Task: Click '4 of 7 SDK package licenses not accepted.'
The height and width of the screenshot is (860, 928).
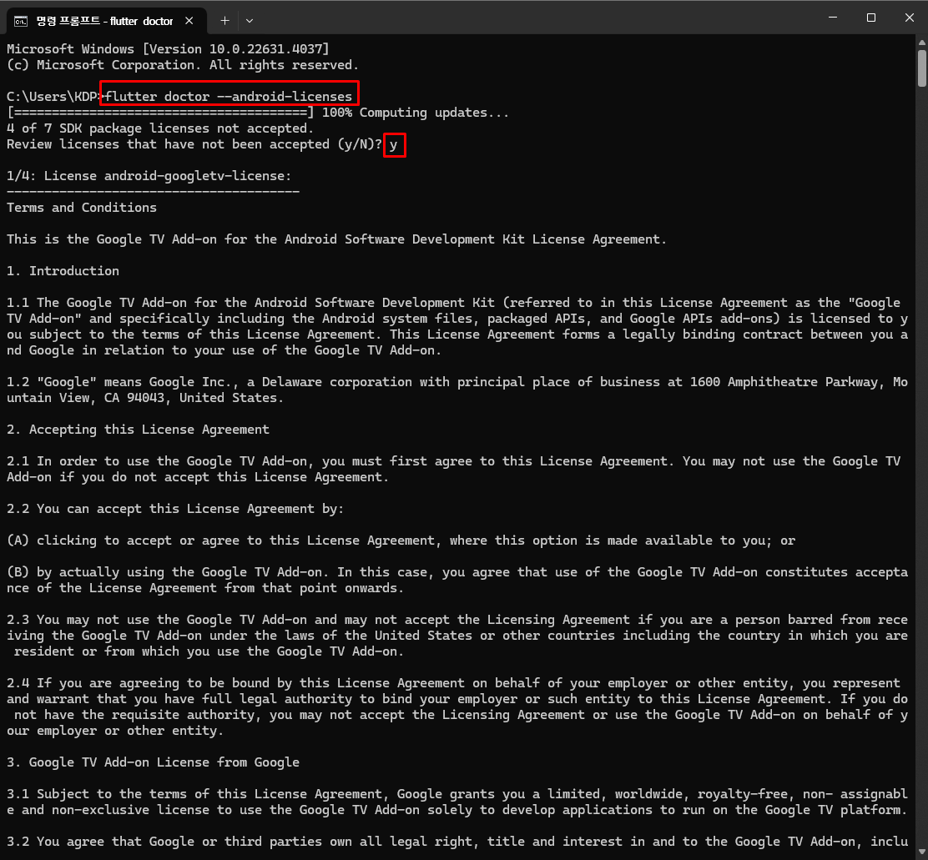Action: point(160,128)
